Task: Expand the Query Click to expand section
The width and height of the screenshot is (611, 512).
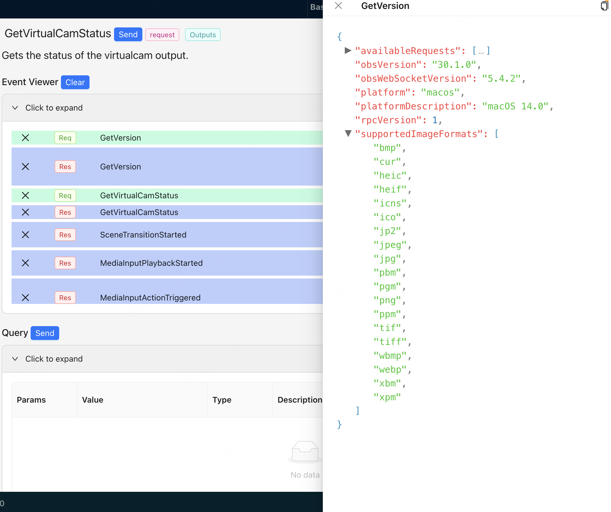Action: pyautogui.click(x=54, y=359)
